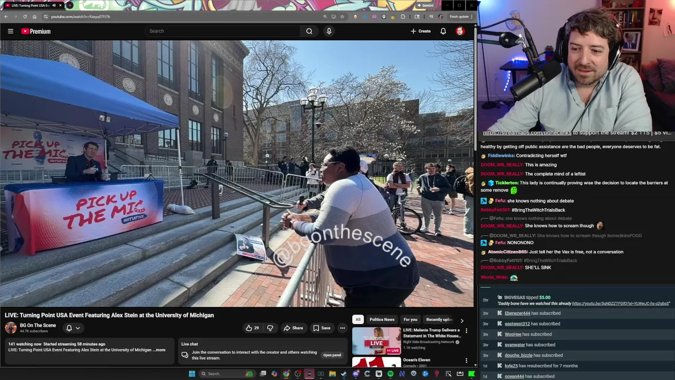Open the youtu.be link in BIGVEGAS tip
The height and width of the screenshot is (380, 675).
621,303
